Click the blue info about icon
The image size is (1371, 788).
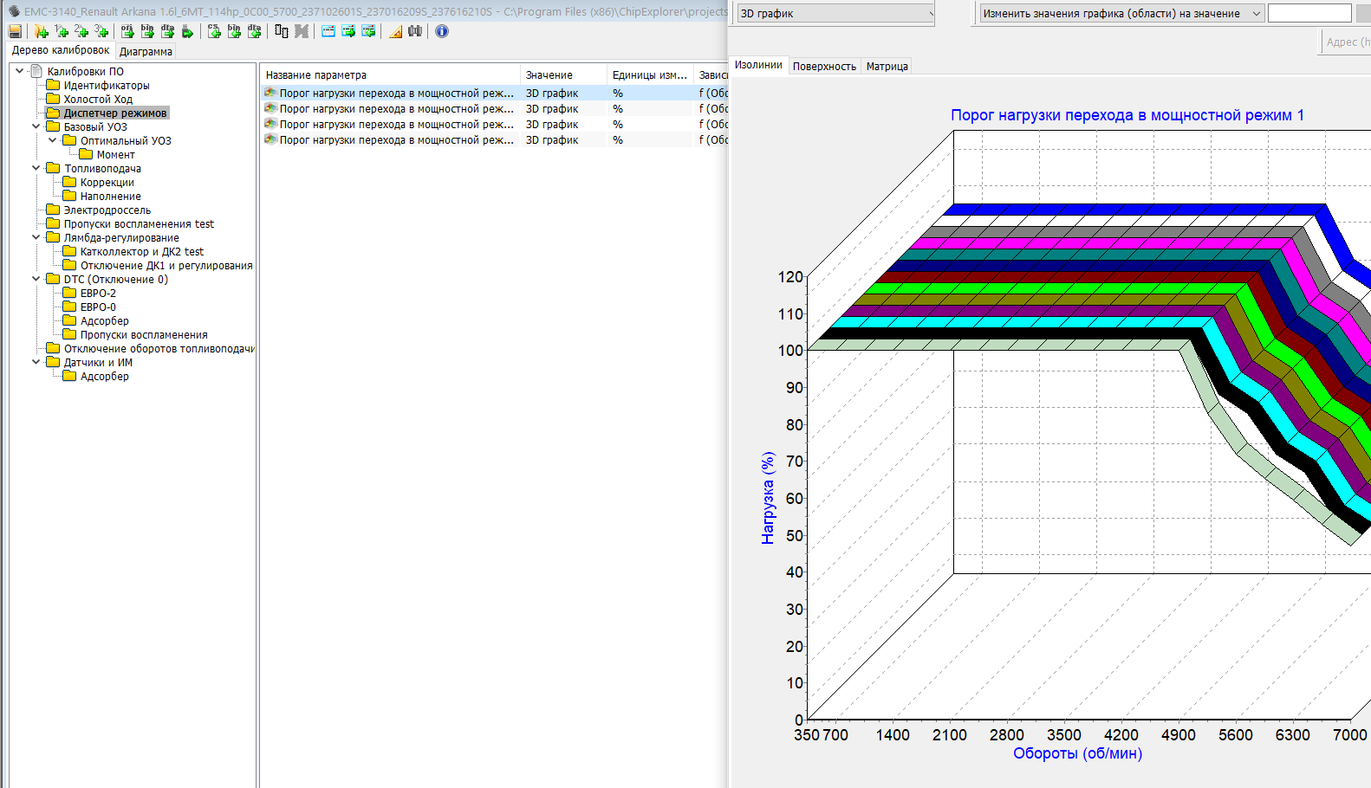442,31
